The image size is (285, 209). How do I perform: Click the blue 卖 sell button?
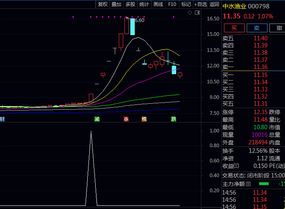point(257,28)
